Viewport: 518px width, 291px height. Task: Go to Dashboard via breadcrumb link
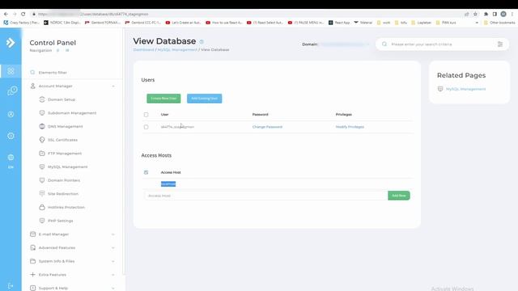pos(144,49)
